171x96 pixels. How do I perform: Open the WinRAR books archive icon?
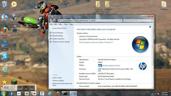click(14, 32)
